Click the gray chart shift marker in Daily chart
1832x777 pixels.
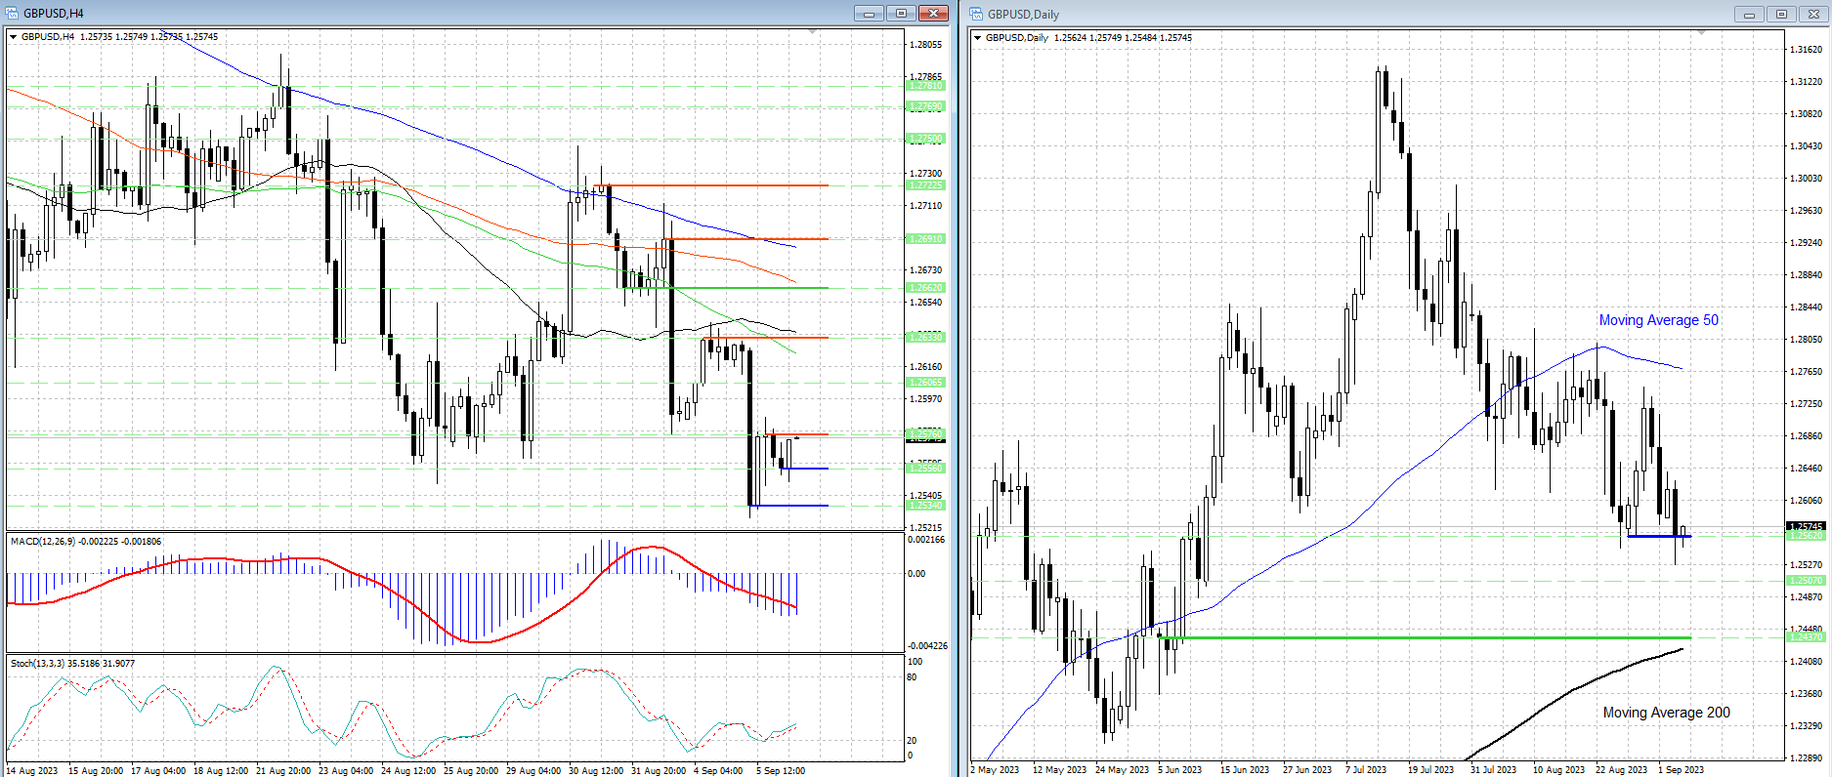point(1701,33)
